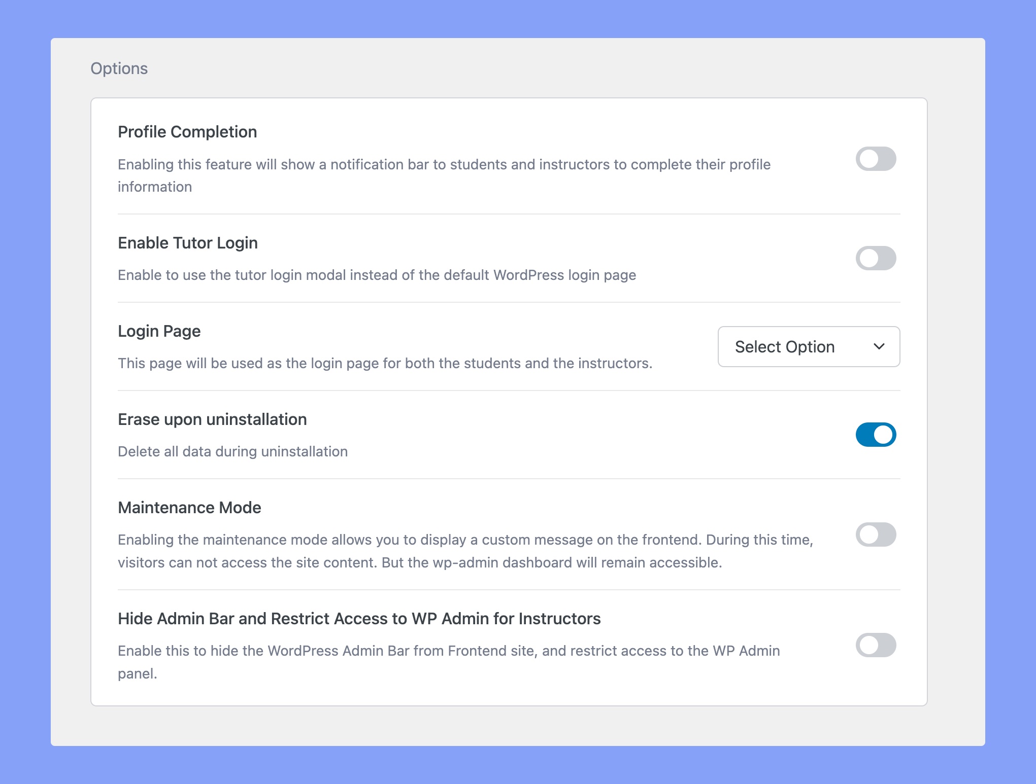Toggle the Profile Completion switch
This screenshot has height=784, width=1036.
875,158
